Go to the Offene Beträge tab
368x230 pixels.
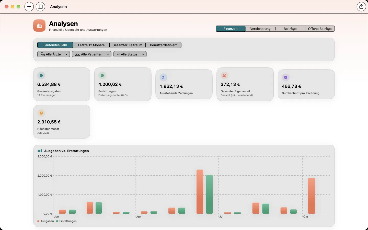click(x=320, y=29)
